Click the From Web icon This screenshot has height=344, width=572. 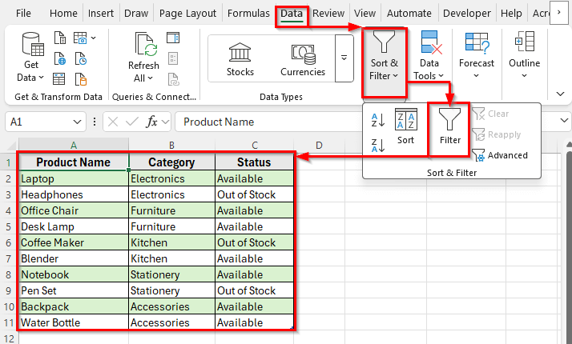[60, 58]
